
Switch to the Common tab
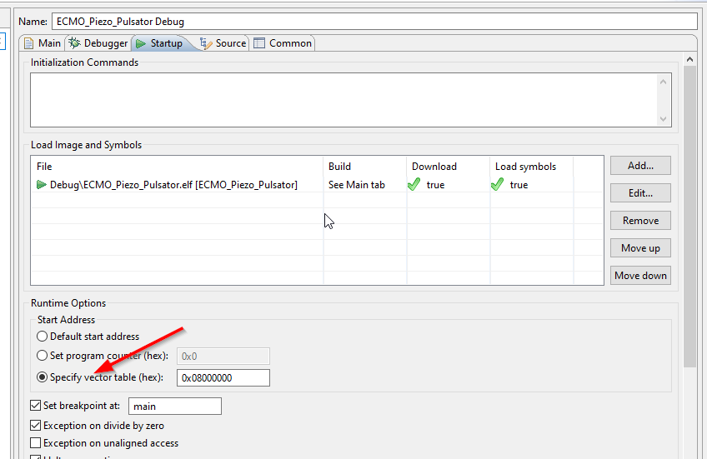[x=283, y=43]
